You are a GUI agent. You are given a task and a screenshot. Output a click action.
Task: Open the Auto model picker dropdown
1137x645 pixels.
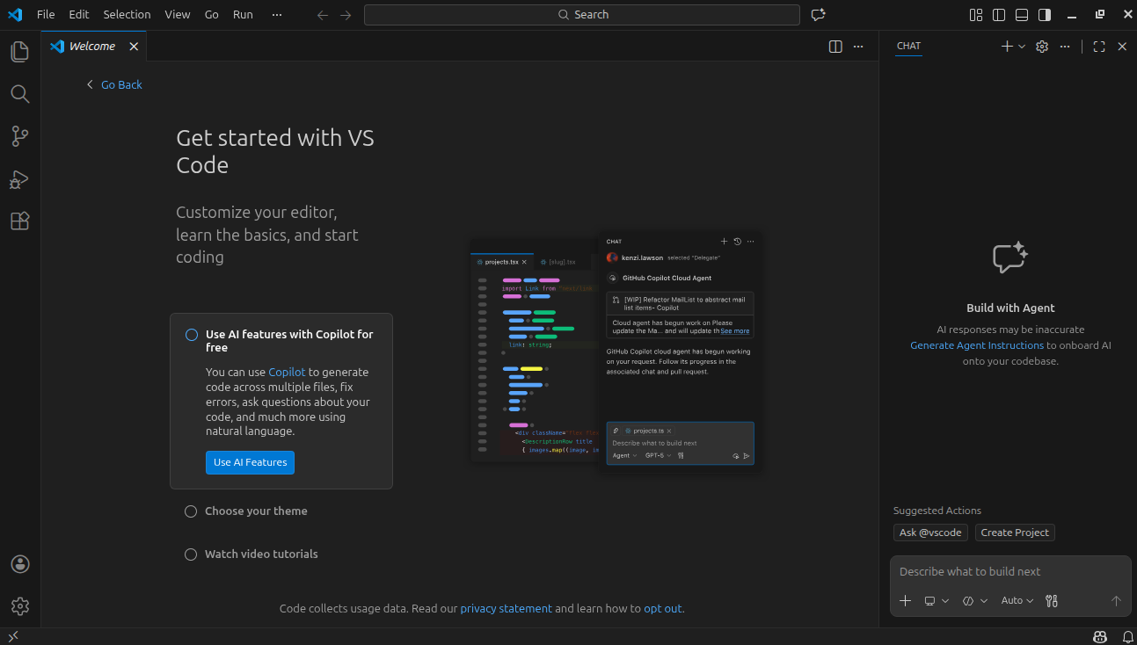pyautogui.click(x=1017, y=601)
